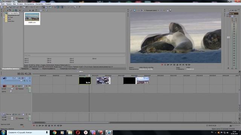Switch to the Видеоэффекты tab
The image size is (241, 135).
coord(49,69)
